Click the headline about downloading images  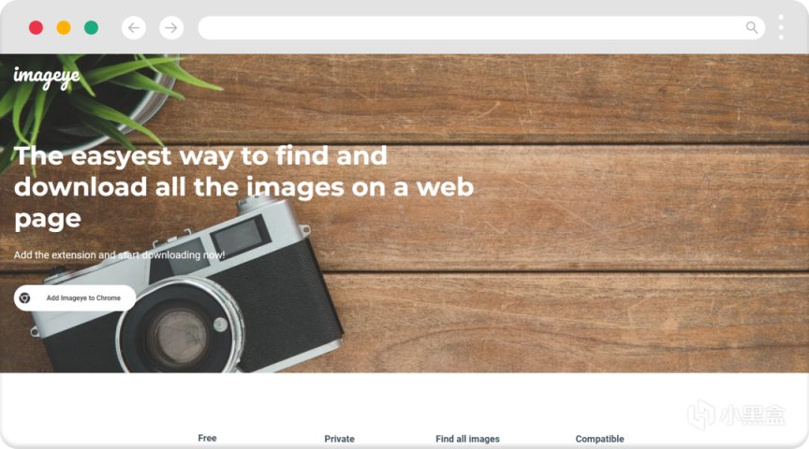coord(243,188)
